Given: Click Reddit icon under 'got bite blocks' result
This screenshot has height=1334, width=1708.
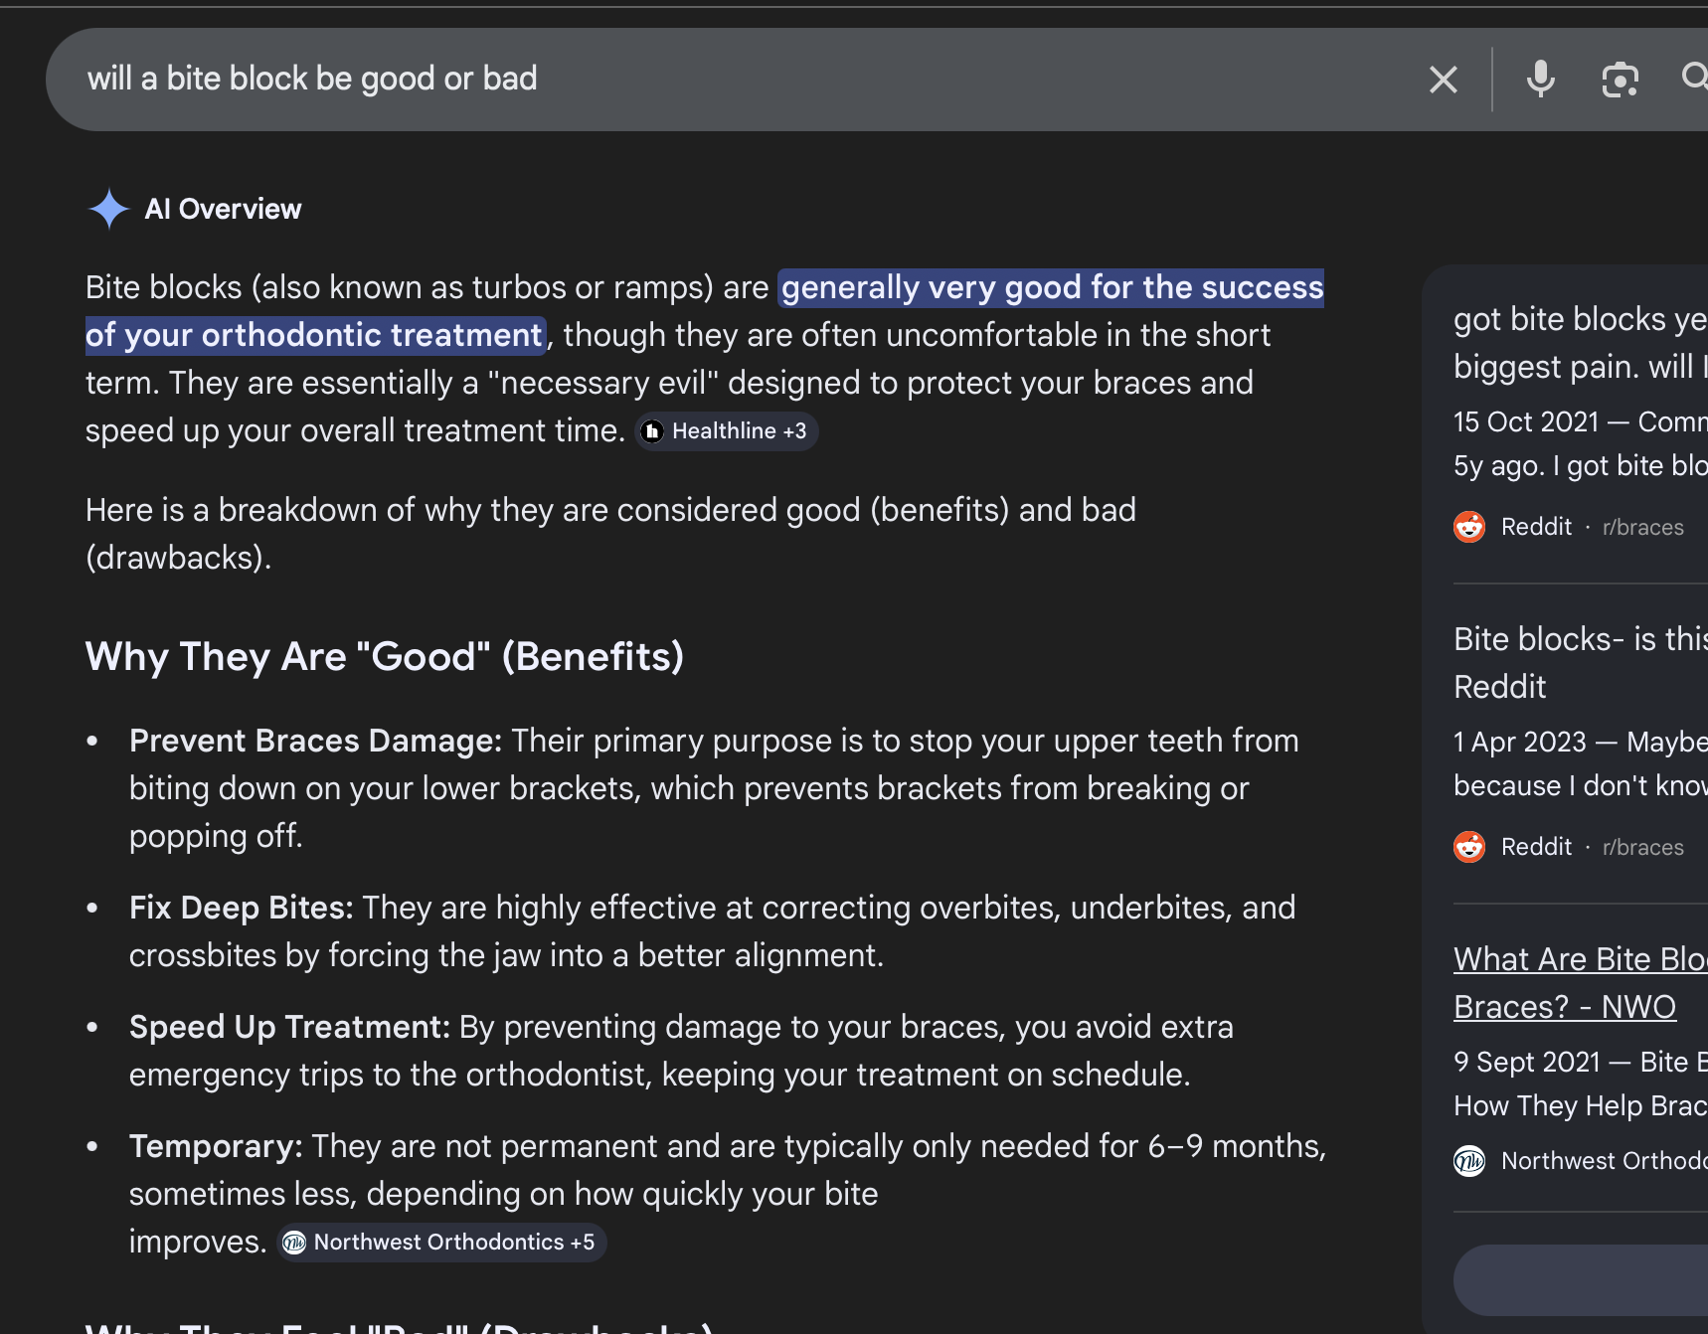Looking at the screenshot, I should pyautogui.click(x=1469, y=527).
